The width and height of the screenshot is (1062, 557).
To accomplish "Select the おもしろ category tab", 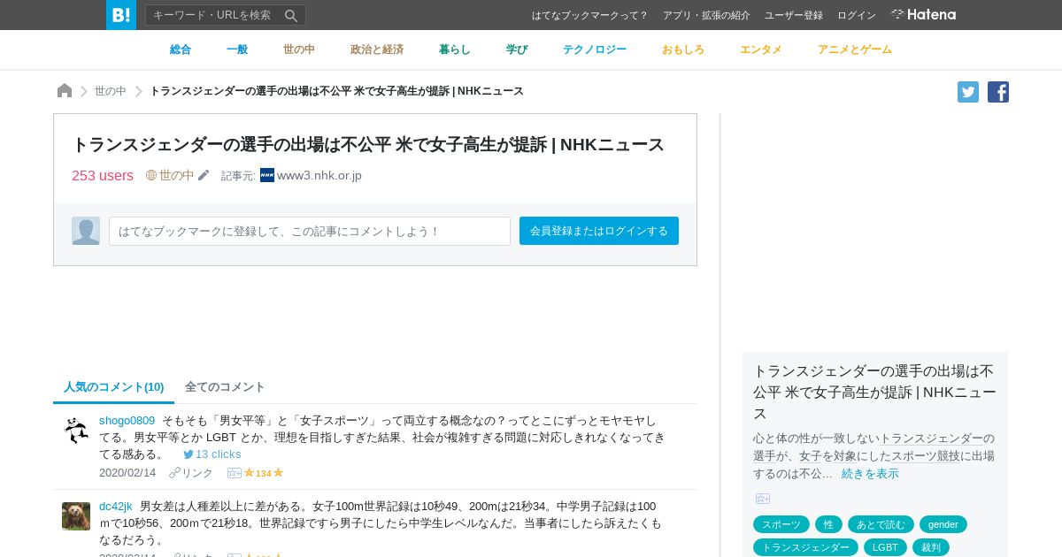I will pyautogui.click(x=683, y=50).
